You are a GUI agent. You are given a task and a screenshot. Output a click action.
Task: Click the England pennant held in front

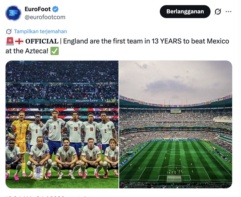(38, 172)
